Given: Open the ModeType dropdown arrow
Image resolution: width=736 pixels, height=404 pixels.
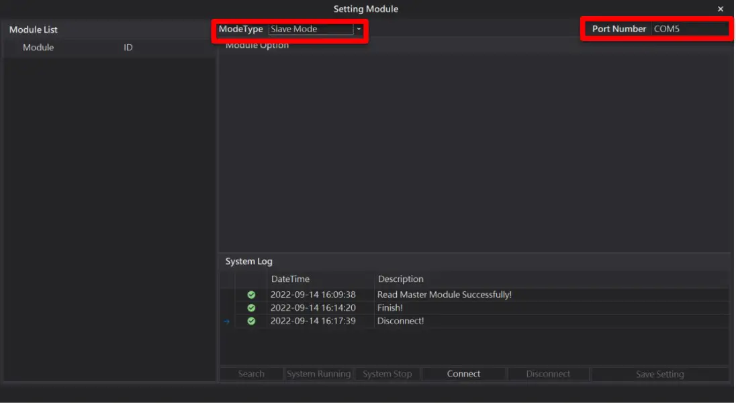Looking at the screenshot, I should coord(359,29).
